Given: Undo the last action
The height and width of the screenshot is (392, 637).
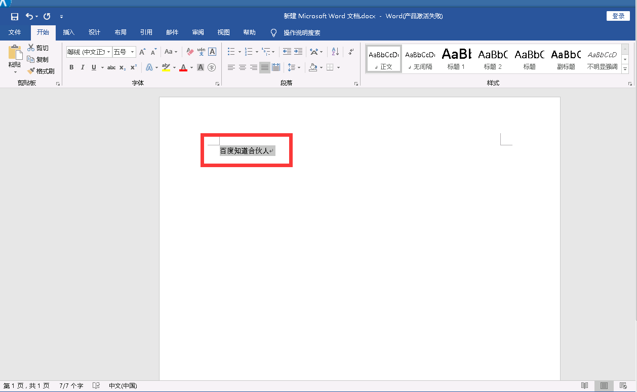Looking at the screenshot, I should click(29, 16).
